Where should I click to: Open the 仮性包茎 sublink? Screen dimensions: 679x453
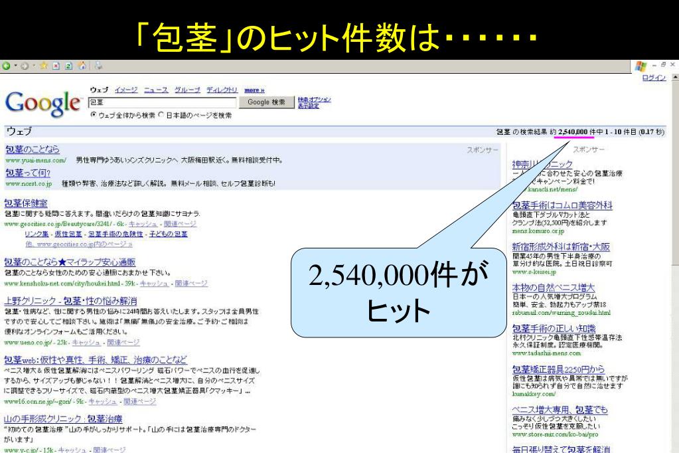68,234
